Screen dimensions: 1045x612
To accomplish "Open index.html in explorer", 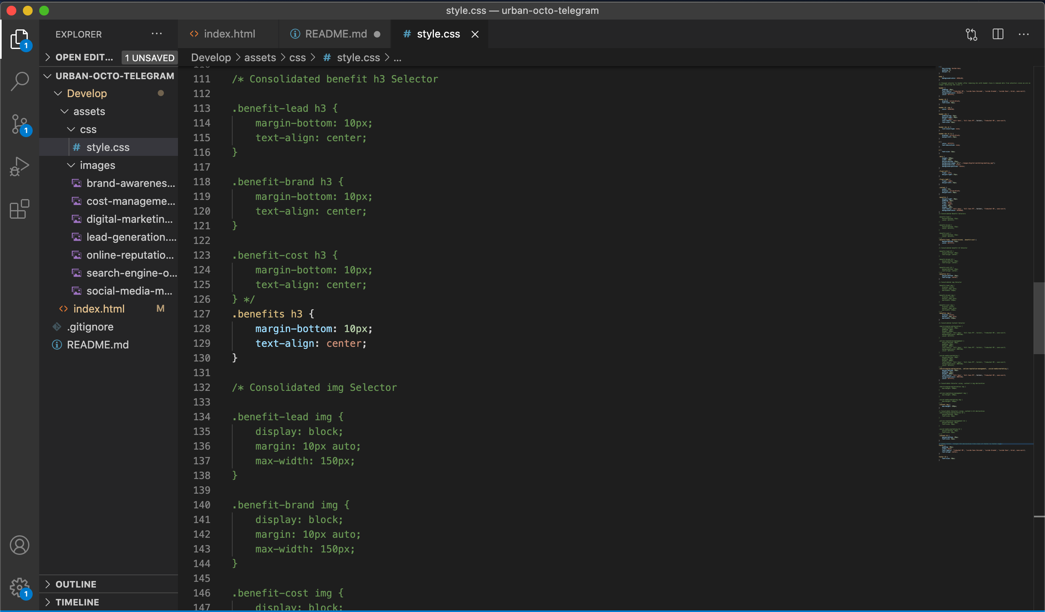I will (109, 309).
